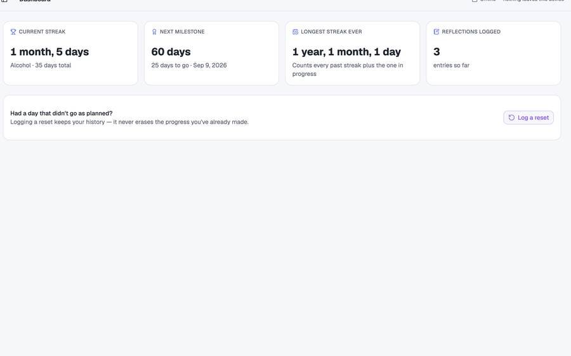The width and height of the screenshot is (571, 356).
Task: Select the reflections count '3'
Action: (436, 52)
